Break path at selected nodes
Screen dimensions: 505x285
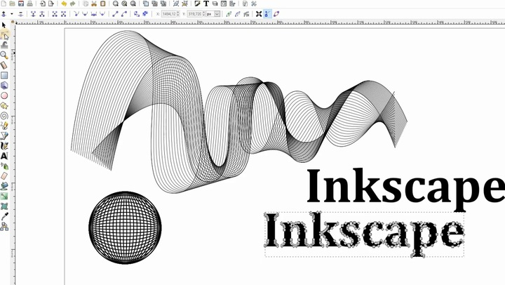(42, 14)
